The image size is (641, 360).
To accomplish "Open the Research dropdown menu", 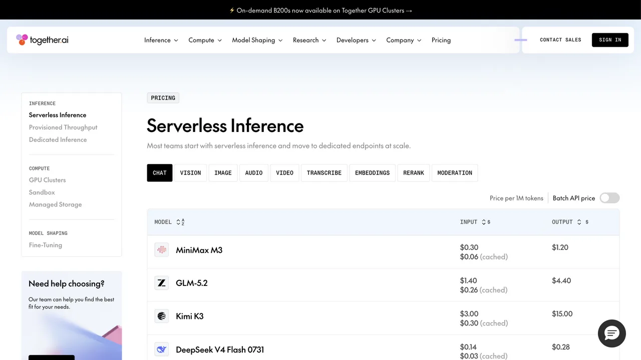I will (x=310, y=40).
